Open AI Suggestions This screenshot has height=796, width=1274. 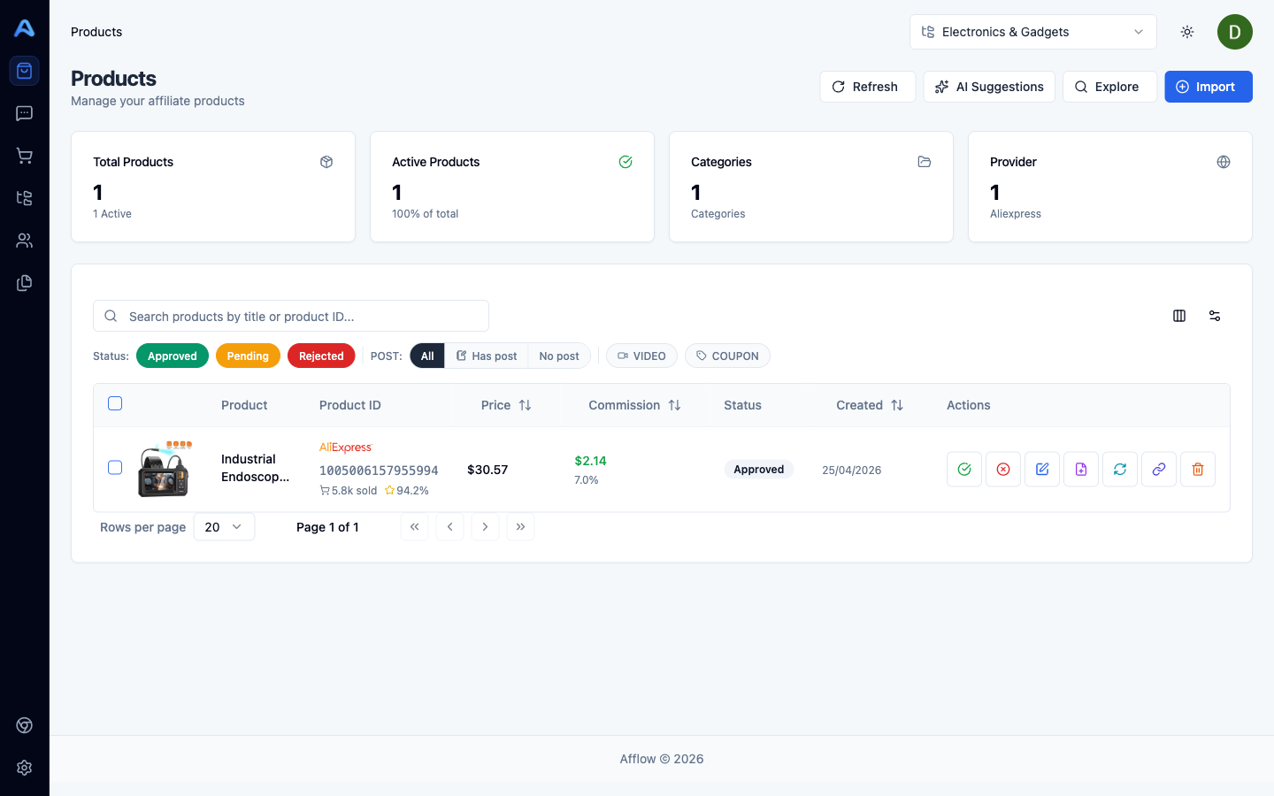point(988,86)
